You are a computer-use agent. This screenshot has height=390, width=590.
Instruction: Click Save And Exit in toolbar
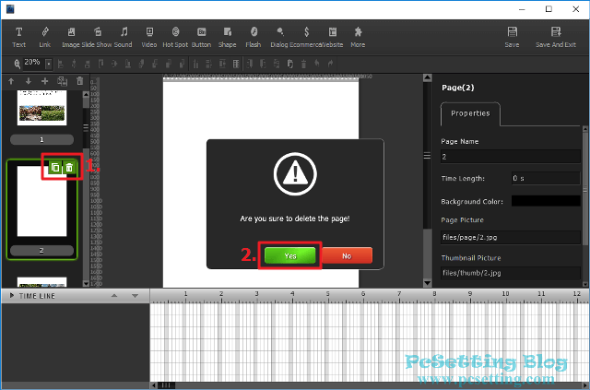(555, 36)
